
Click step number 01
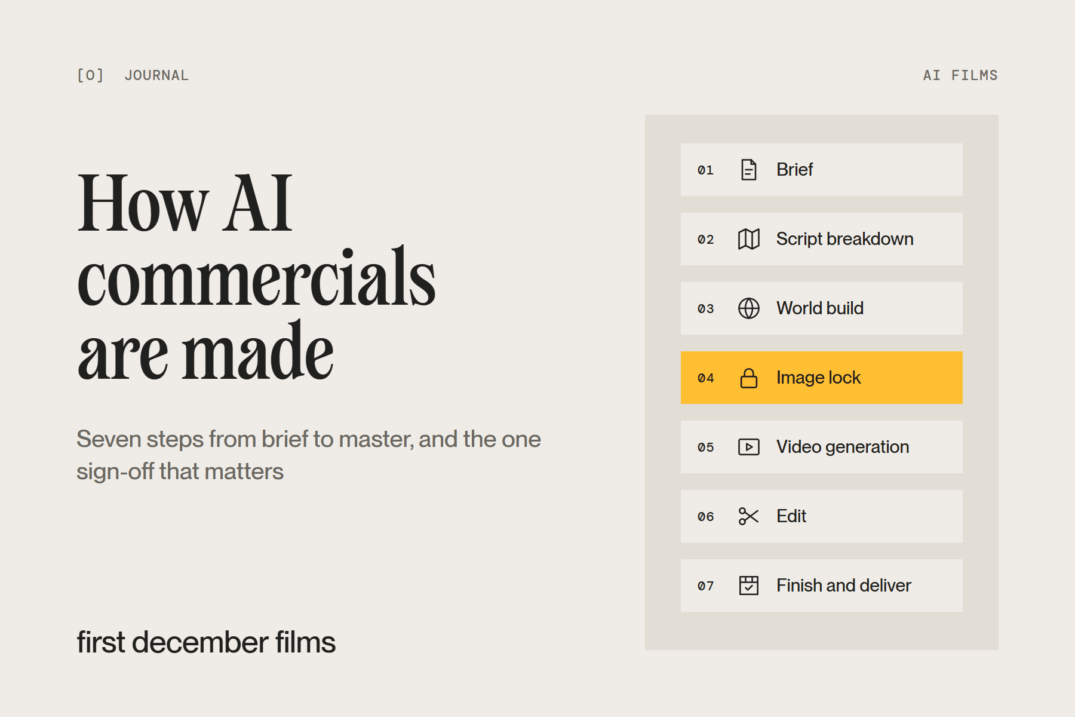coord(705,170)
